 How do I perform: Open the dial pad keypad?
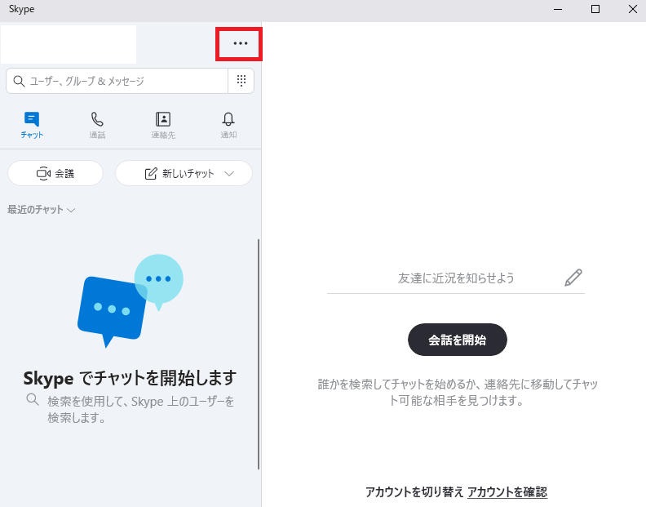241,81
